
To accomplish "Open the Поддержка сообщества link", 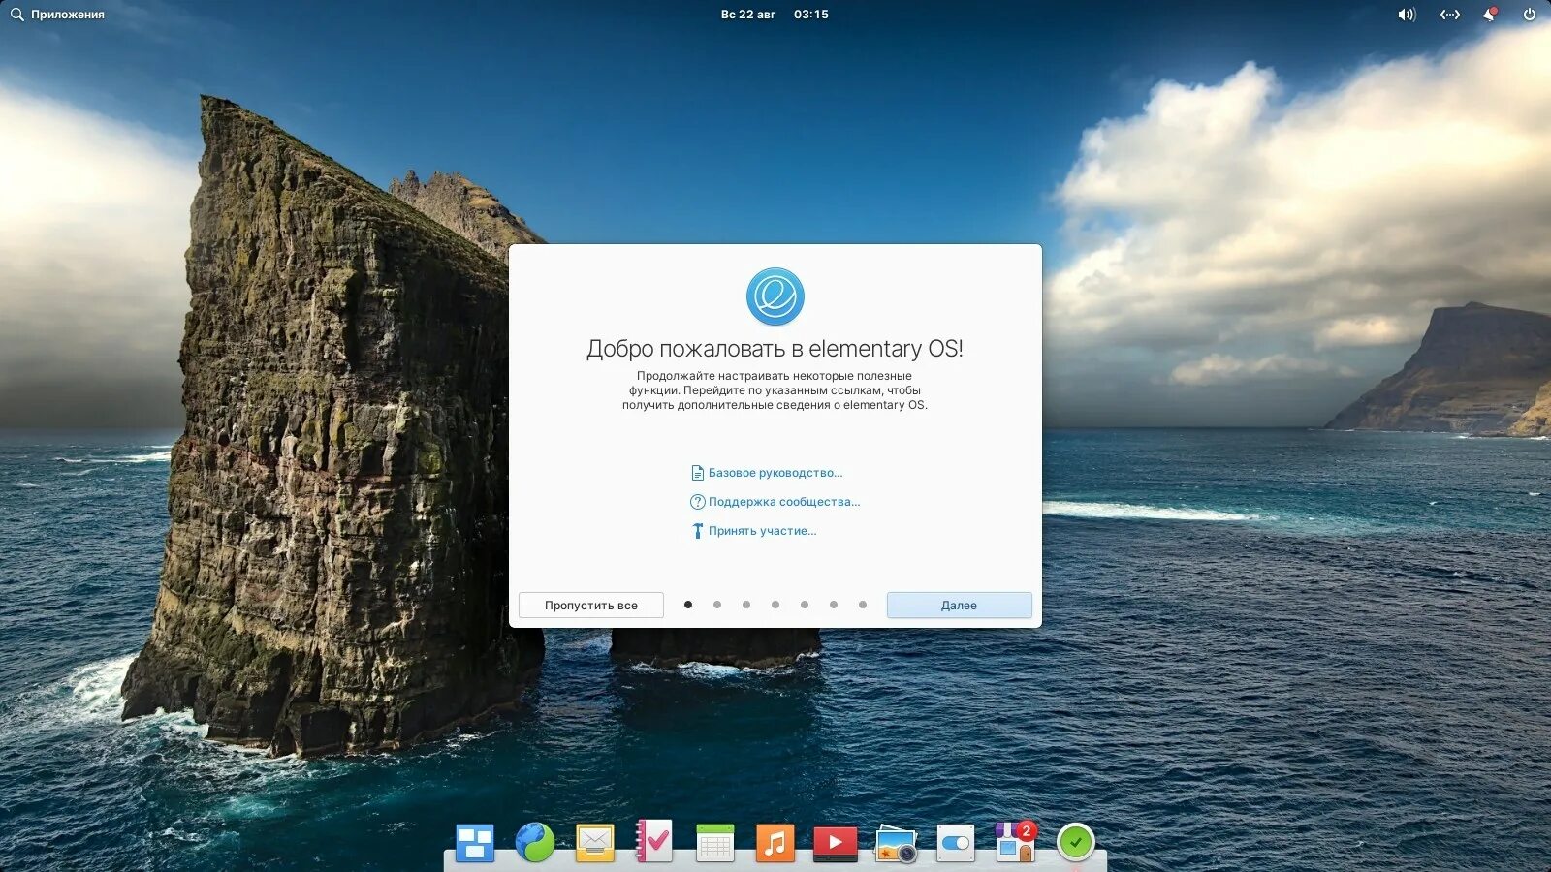I will click(x=775, y=502).
